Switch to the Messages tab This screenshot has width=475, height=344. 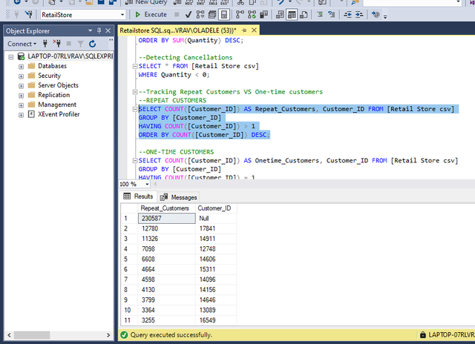pos(178,197)
